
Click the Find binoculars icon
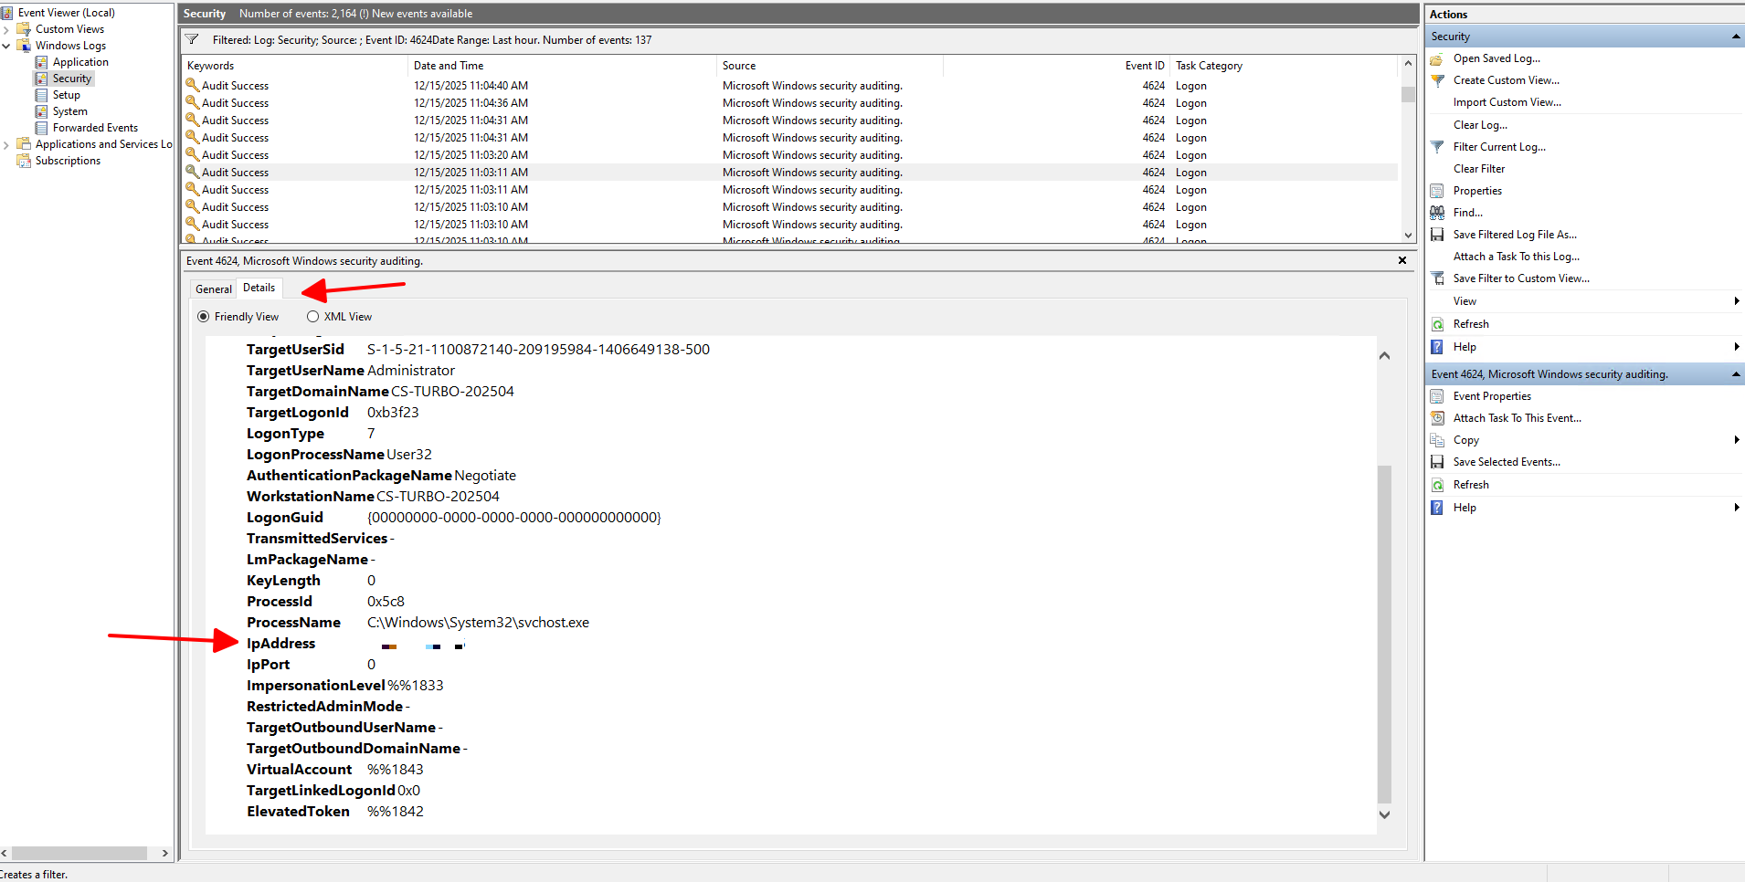pyautogui.click(x=1437, y=213)
